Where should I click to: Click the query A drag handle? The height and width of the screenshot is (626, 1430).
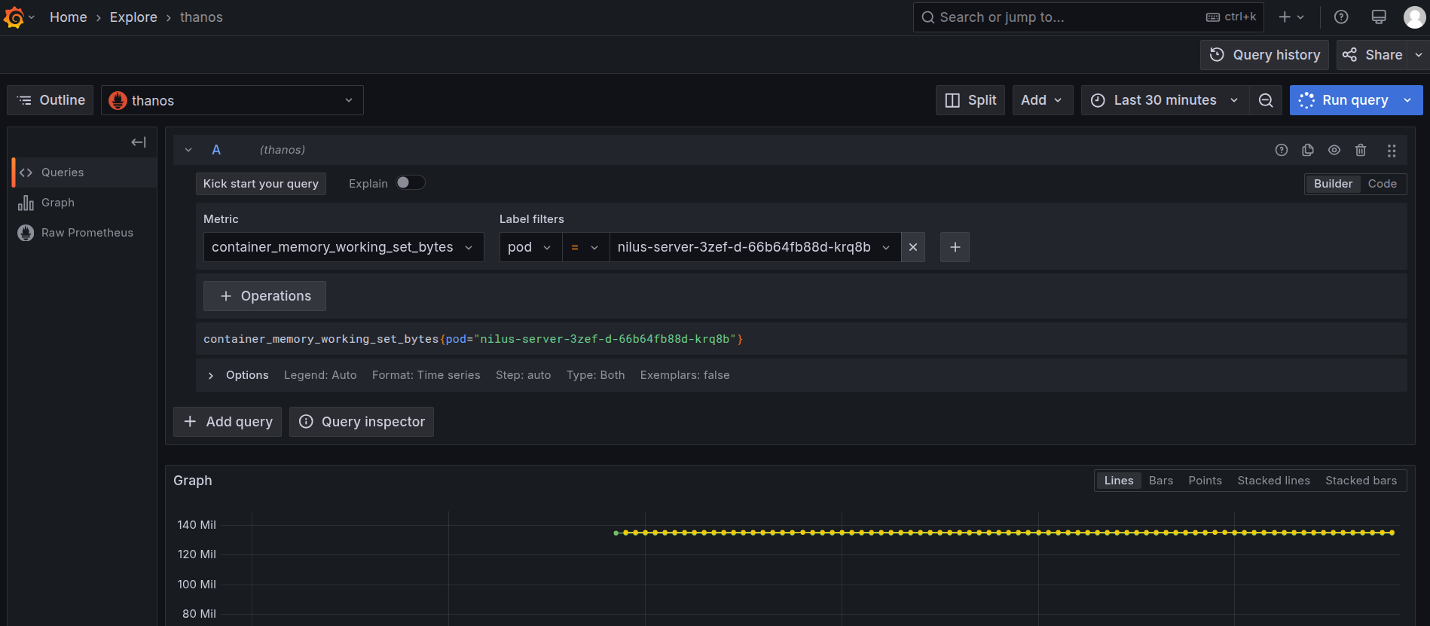click(1392, 150)
